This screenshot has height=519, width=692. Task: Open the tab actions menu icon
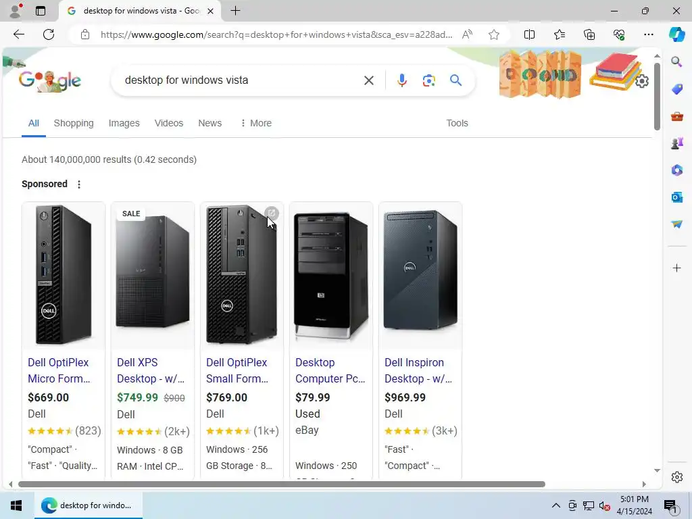(x=41, y=11)
